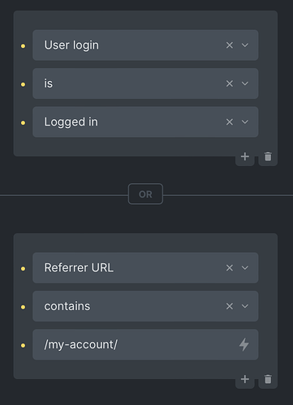Clear the Logged in value
Viewport: 293px width, 405px height.
[x=230, y=122]
